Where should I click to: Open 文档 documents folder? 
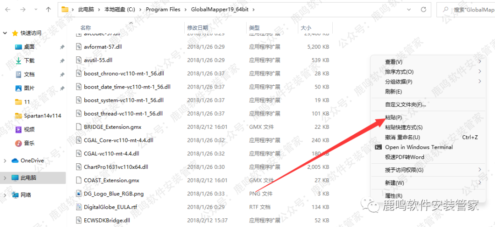pos(29,74)
